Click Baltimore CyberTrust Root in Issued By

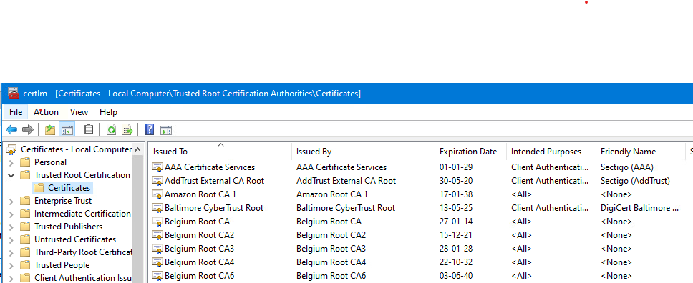click(x=346, y=208)
